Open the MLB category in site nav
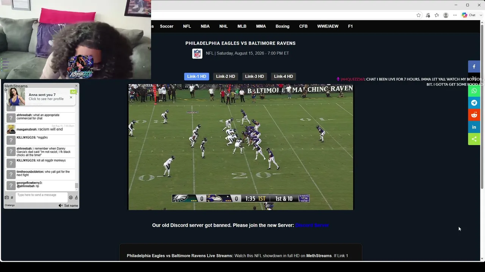This screenshot has width=485, height=272. pos(242,26)
